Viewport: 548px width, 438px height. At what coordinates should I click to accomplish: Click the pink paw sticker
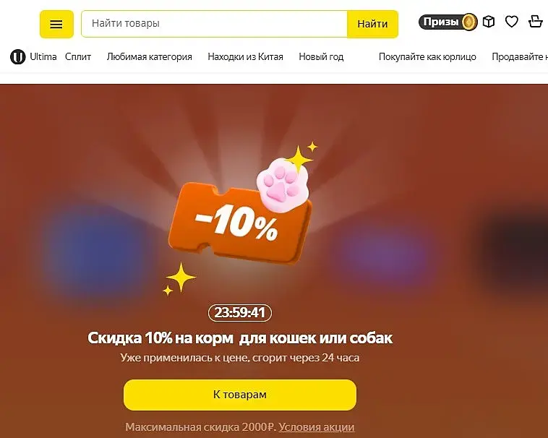[283, 185]
